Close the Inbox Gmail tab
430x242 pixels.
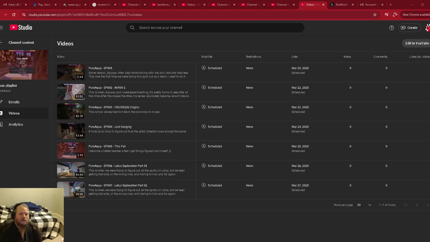tap(26, 5)
